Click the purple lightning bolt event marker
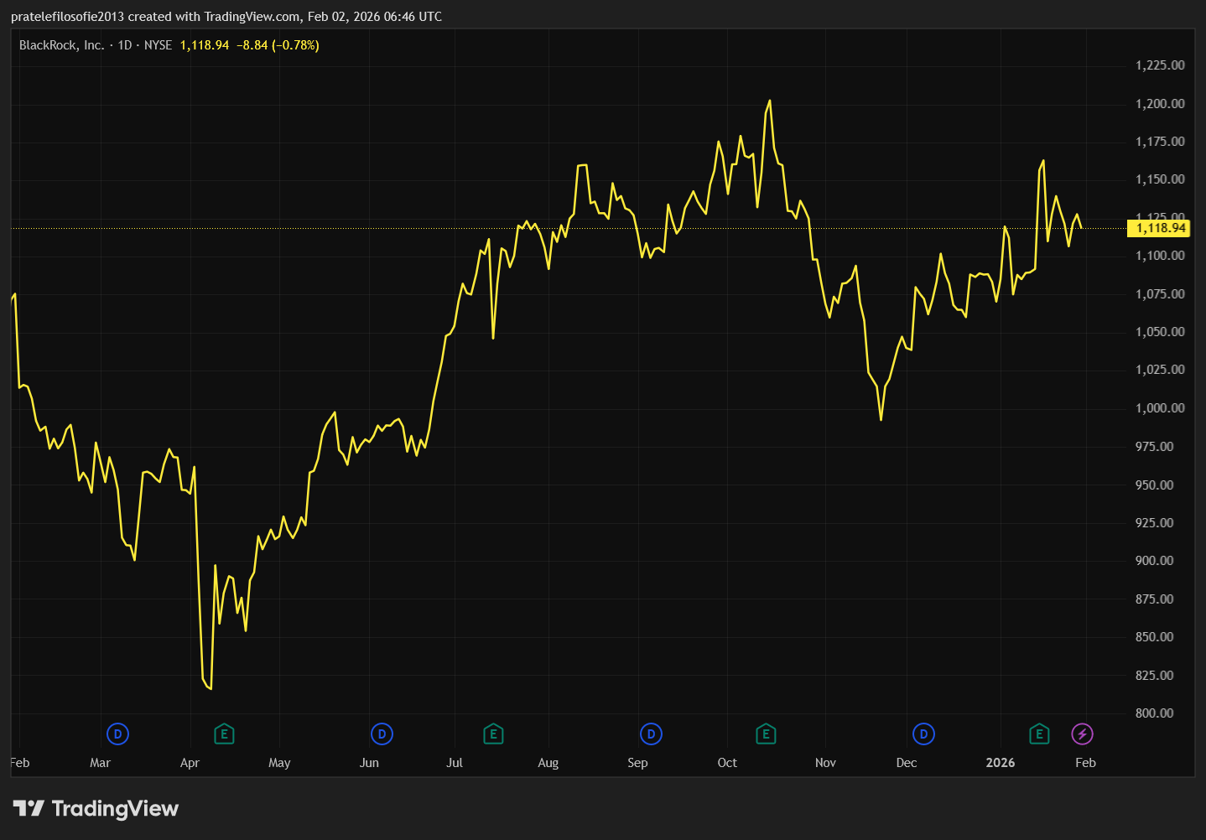Screen dimensions: 1206x840 click(1082, 734)
